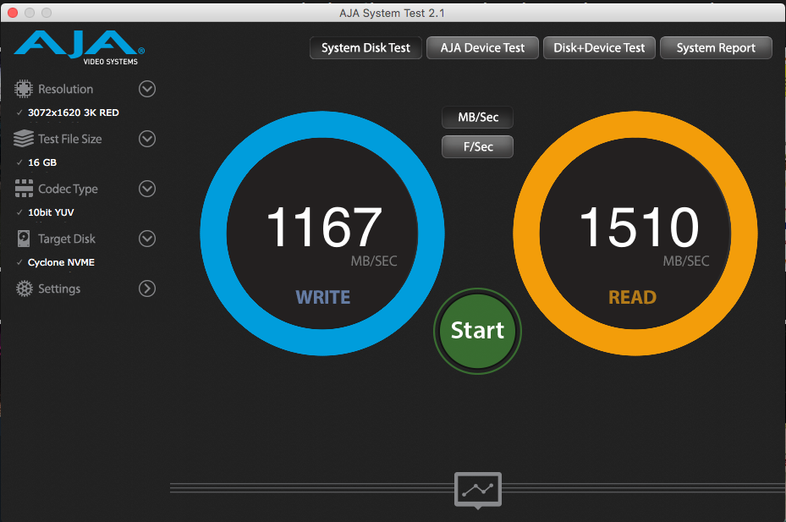Click the Settings gear icon
This screenshot has width=786, height=522.
coord(24,288)
